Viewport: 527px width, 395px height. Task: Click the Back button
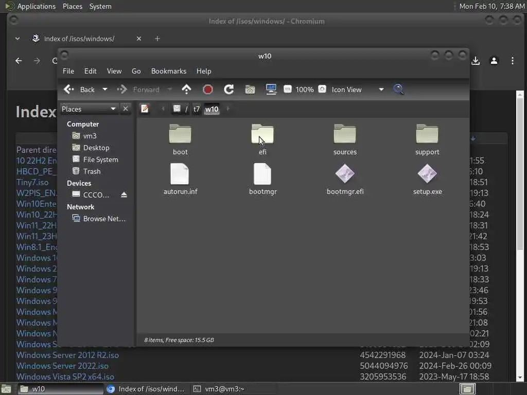click(x=80, y=89)
